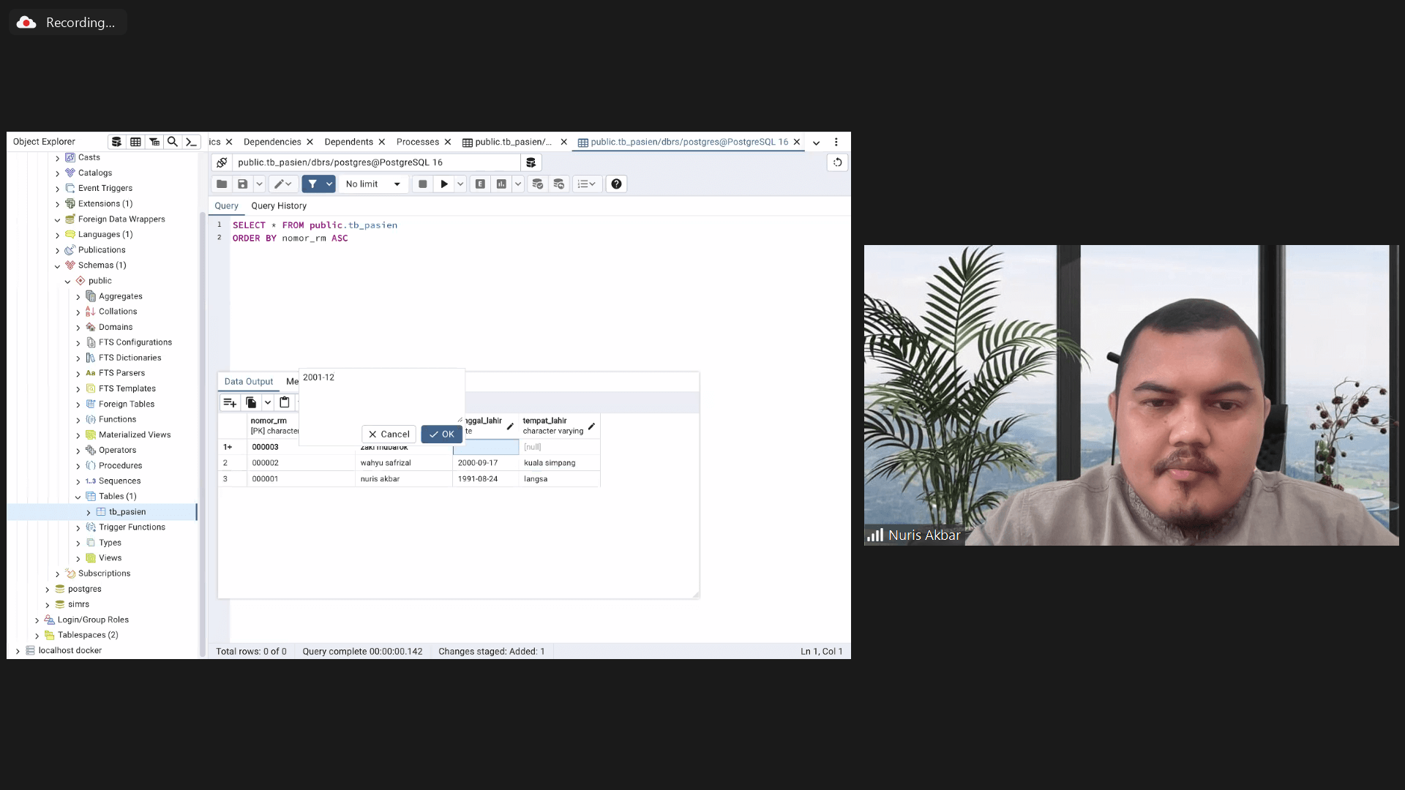This screenshot has height=790, width=1405.
Task: Toggle the Filter rows button
Action: 312,184
